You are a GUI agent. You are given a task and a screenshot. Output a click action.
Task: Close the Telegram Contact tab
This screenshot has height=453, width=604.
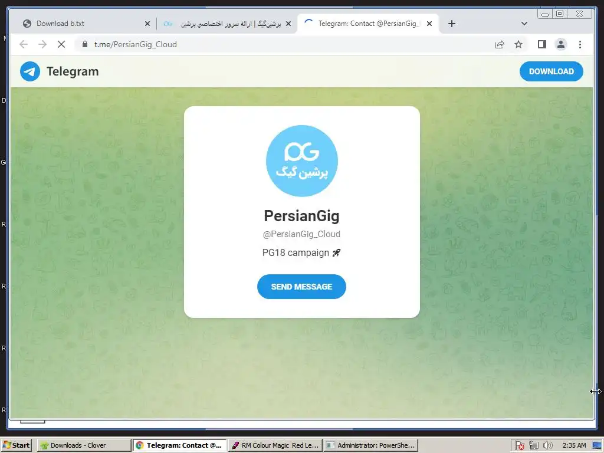click(x=429, y=24)
